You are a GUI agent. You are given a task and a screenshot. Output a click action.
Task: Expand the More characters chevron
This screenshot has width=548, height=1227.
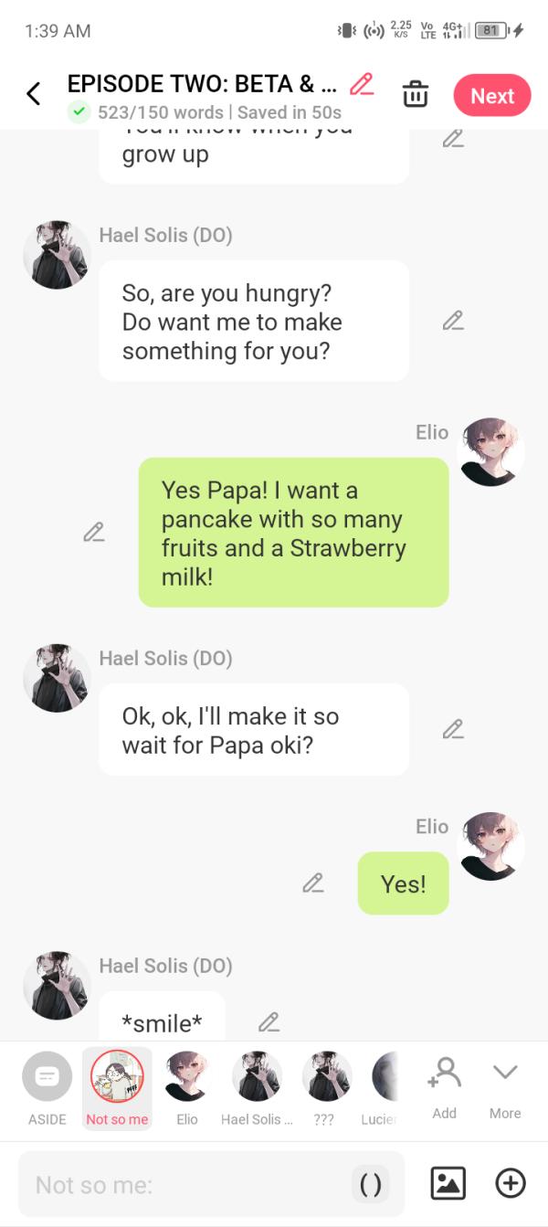click(505, 1086)
